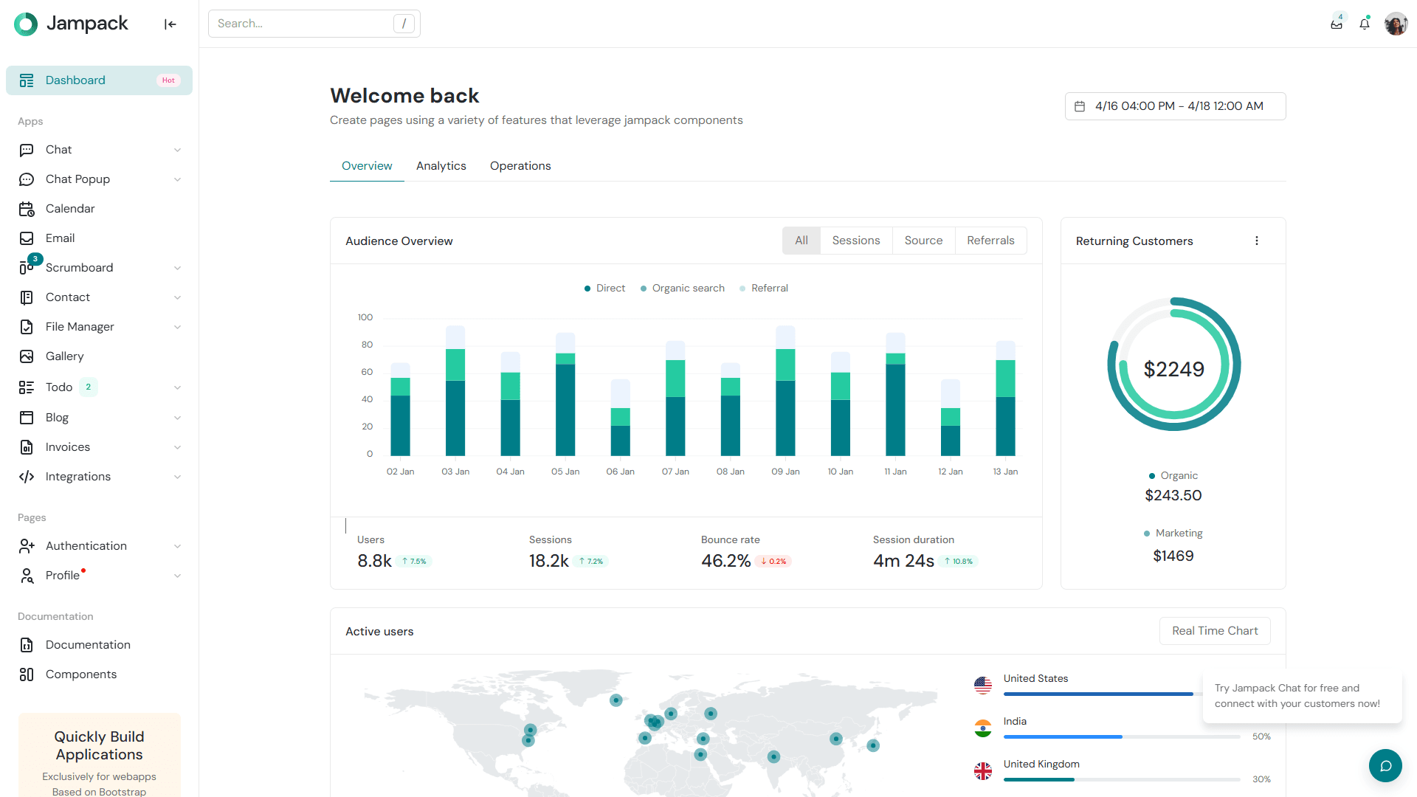Collapse the sidebar with the arrow icon
The height and width of the screenshot is (797, 1417).
tap(170, 24)
